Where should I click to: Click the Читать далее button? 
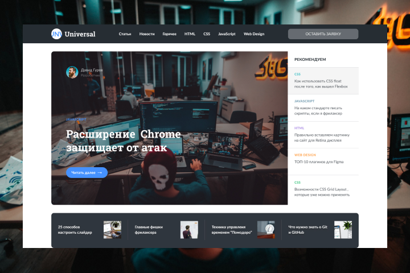coord(87,173)
